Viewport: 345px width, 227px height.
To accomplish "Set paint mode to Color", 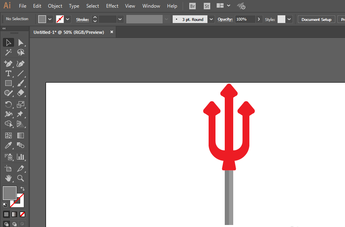I will click(x=6, y=214).
